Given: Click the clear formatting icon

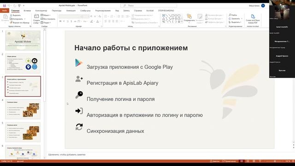Looking at the screenshot, I should pyautogui.click(x=100, y=17).
